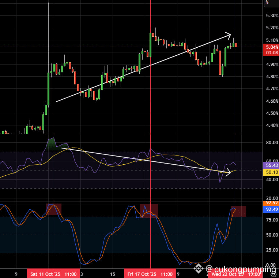
Task: Click the 4.40% price scale label
Action: [272, 125]
